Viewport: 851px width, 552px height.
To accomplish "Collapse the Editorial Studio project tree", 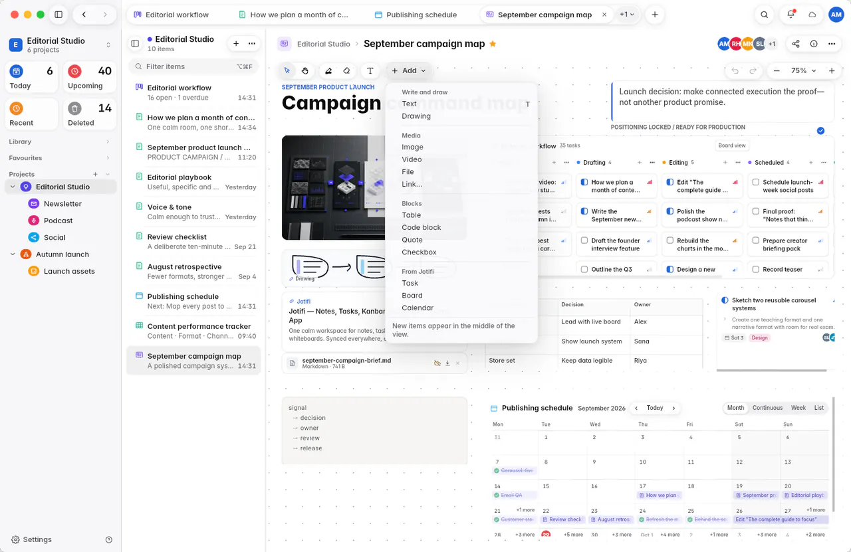I will pos(13,187).
